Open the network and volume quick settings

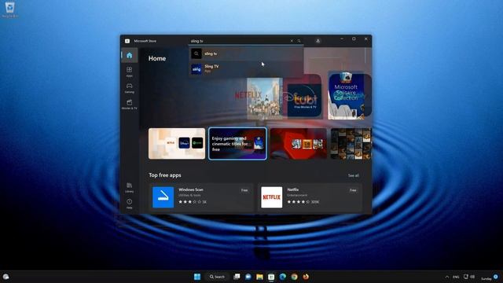tap(469, 277)
